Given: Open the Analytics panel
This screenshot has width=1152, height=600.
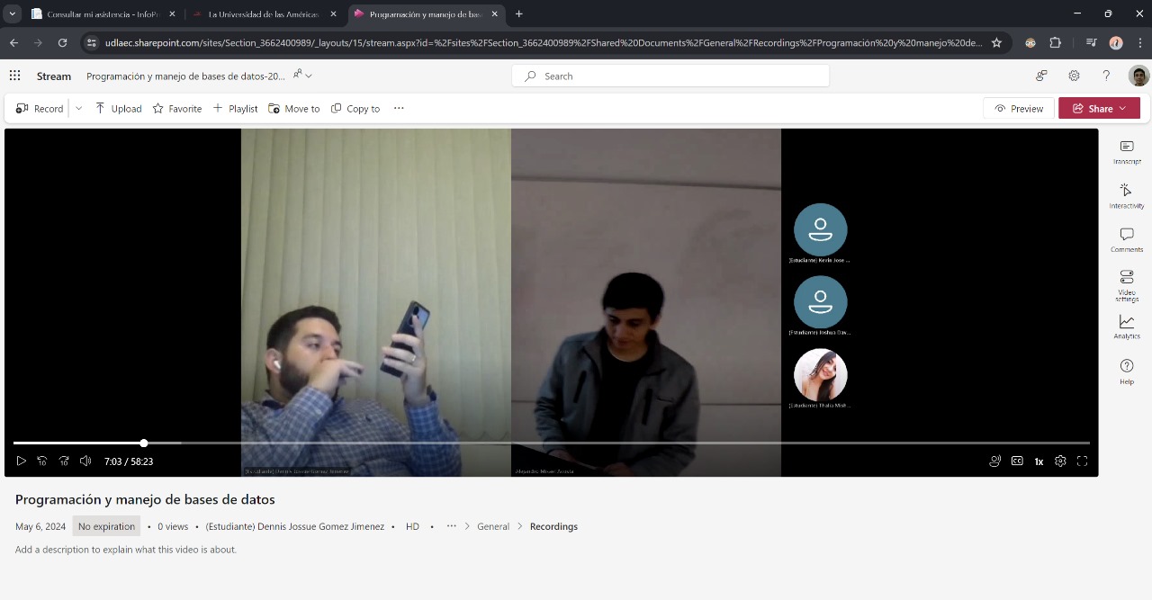Looking at the screenshot, I should click(1126, 327).
